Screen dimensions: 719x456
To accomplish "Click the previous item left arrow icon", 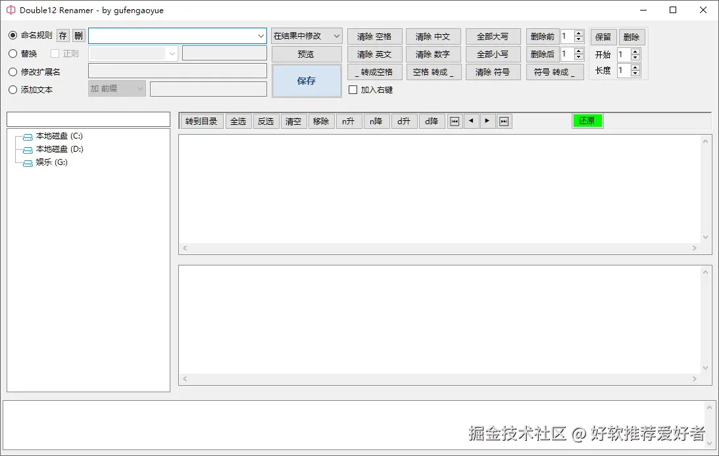I will click(471, 122).
